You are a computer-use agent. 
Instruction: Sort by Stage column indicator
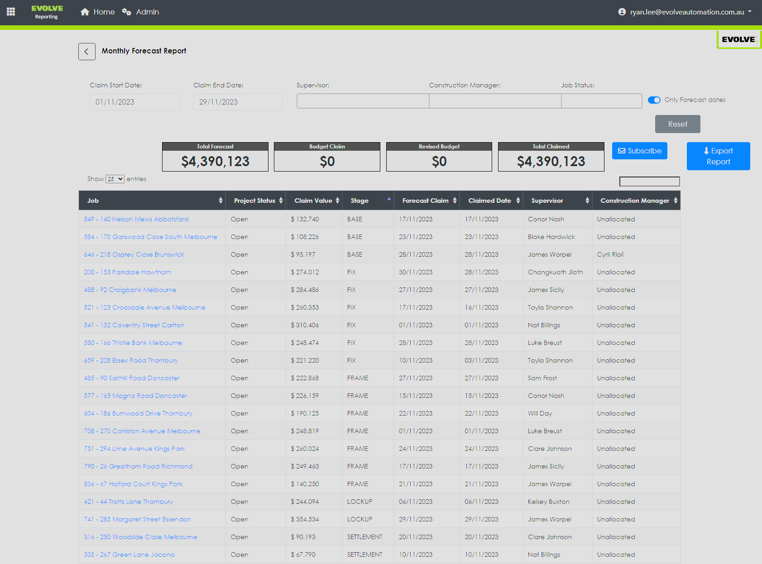click(389, 199)
